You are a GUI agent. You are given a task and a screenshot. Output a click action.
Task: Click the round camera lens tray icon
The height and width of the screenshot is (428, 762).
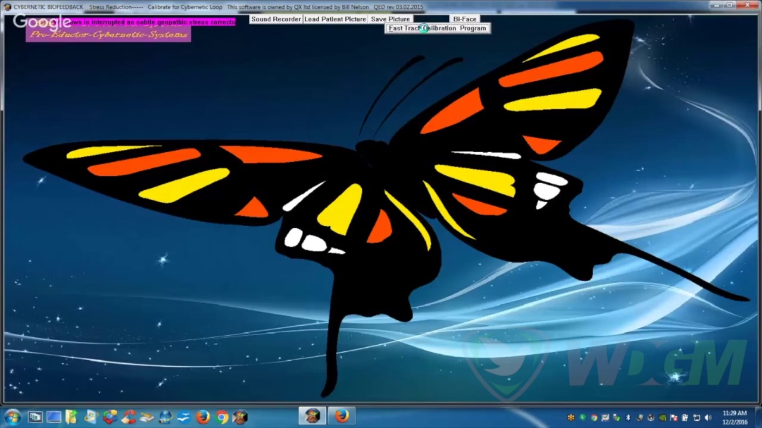click(651, 418)
